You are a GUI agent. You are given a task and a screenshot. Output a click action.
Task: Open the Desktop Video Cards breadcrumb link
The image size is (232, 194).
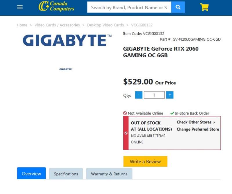click(x=105, y=25)
